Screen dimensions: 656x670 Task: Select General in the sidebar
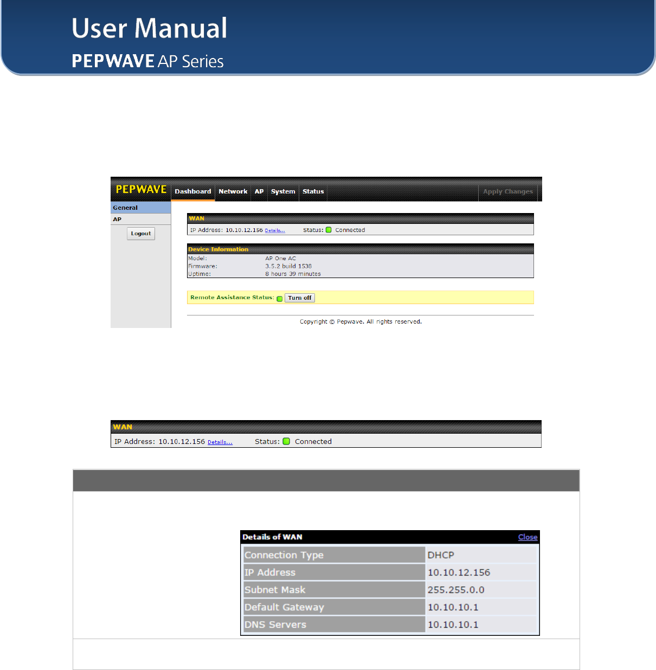(x=141, y=208)
